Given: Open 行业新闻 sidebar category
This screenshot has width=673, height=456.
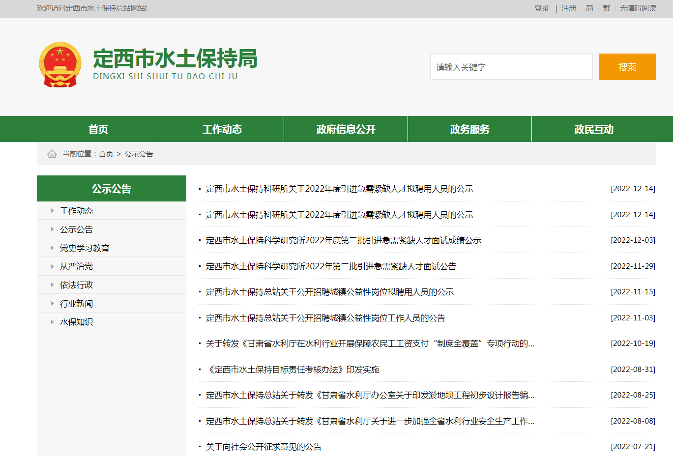Looking at the screenshot, I should click(x=76, y=304).
